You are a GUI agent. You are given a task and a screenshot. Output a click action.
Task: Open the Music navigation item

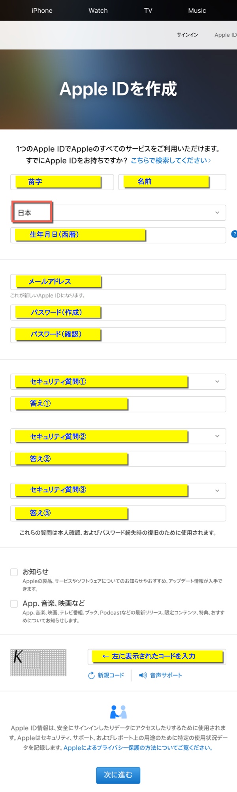click(x=197, y=11)
